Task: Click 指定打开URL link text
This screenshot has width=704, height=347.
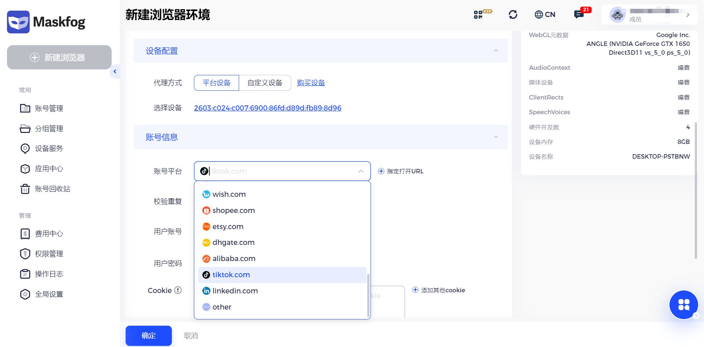Action: coord(405,171)
